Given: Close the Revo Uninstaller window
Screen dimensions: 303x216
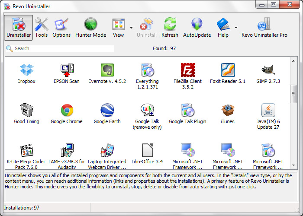Looking at the screenshot, I should pyautogui.click(x=290, y=5).
